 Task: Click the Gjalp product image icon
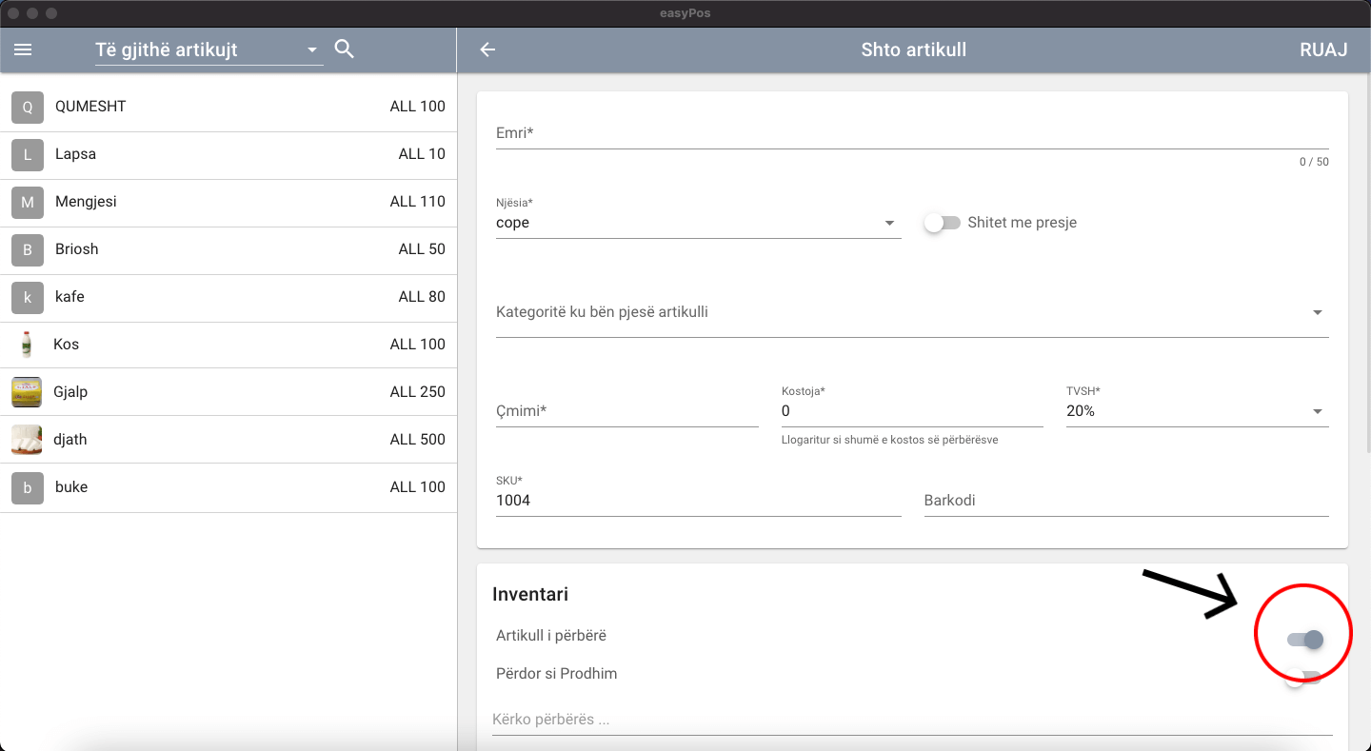point(27,392)
